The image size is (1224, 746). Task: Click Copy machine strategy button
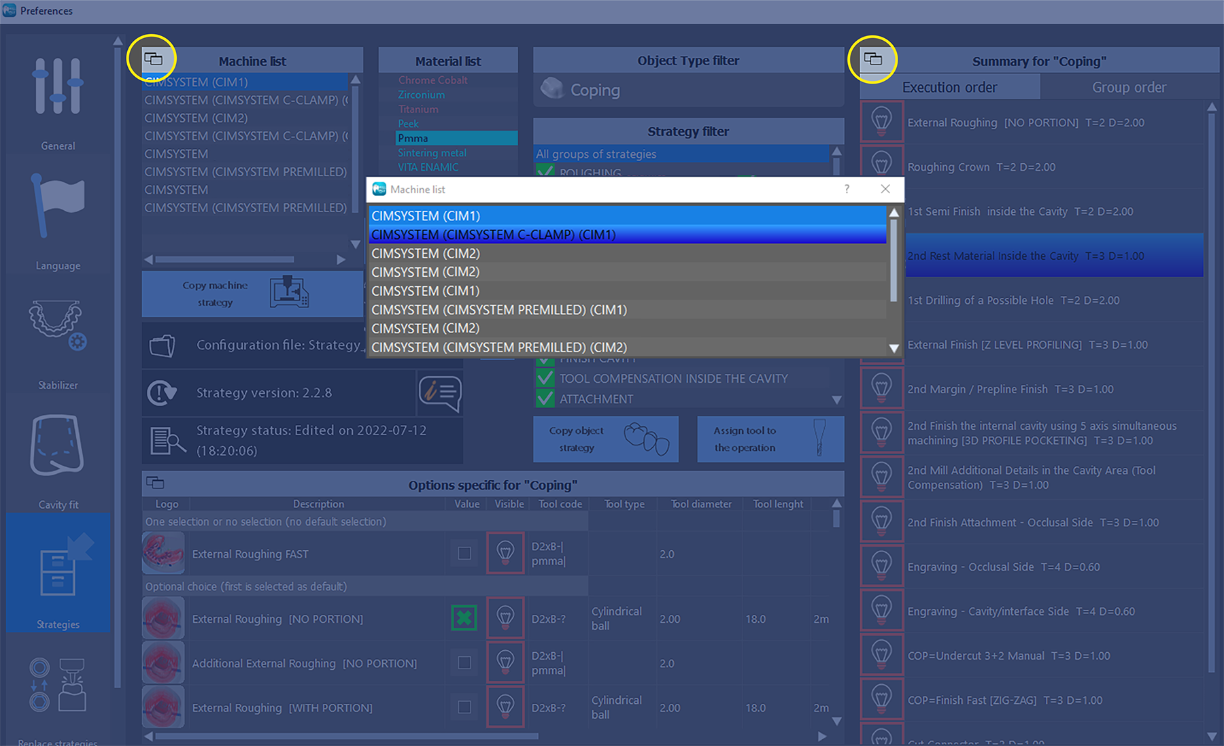coord(252,294)
